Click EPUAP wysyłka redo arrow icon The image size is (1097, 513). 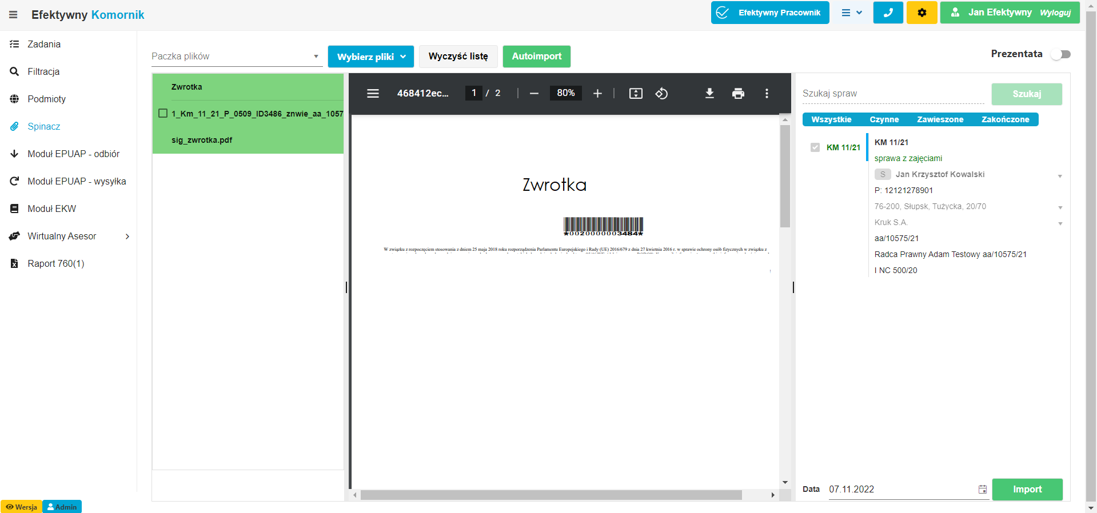14,181
